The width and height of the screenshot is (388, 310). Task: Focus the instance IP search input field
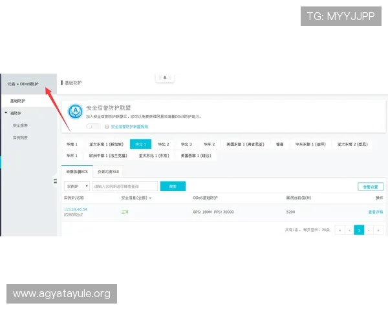[125, 186]
